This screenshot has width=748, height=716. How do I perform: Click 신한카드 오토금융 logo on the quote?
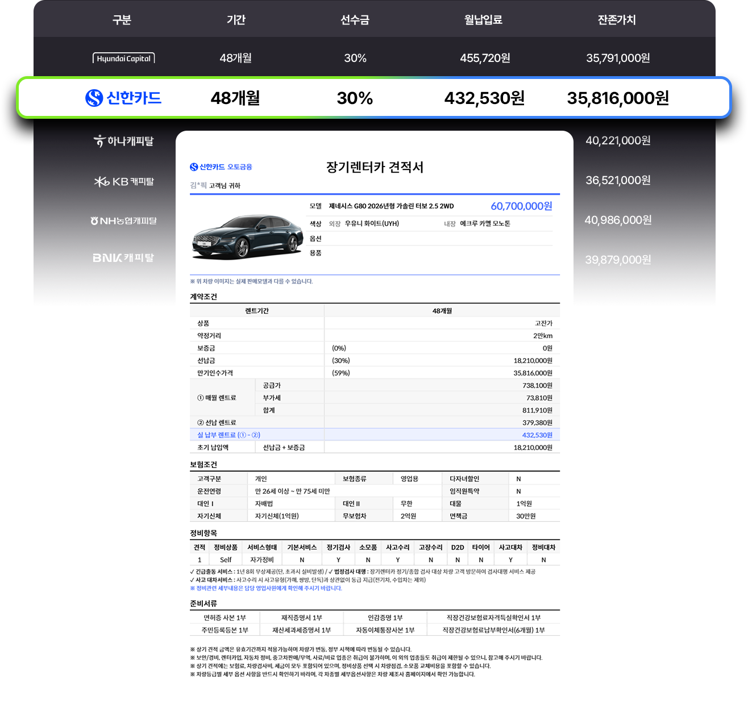click(221, 167)
